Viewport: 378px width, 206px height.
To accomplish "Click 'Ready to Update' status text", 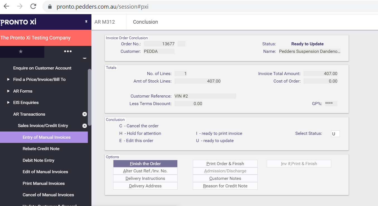I will [x=307, y=44].
